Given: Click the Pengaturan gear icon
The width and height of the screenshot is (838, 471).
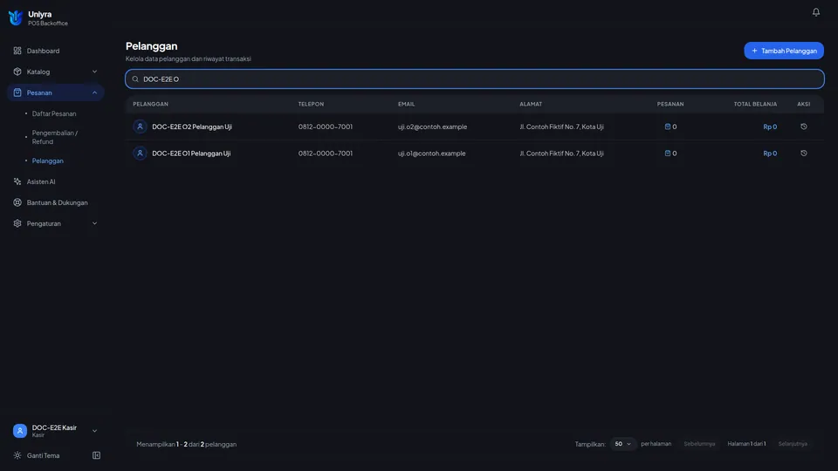Looking at the screenshot, I should tap(17, 223).
